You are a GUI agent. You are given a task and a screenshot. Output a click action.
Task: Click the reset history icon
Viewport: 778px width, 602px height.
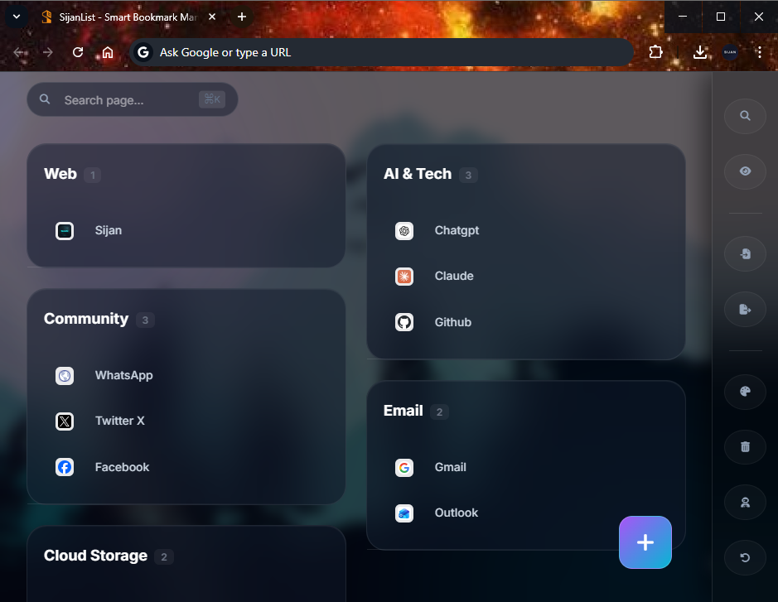pyautogui.click(x=744, y=557)
